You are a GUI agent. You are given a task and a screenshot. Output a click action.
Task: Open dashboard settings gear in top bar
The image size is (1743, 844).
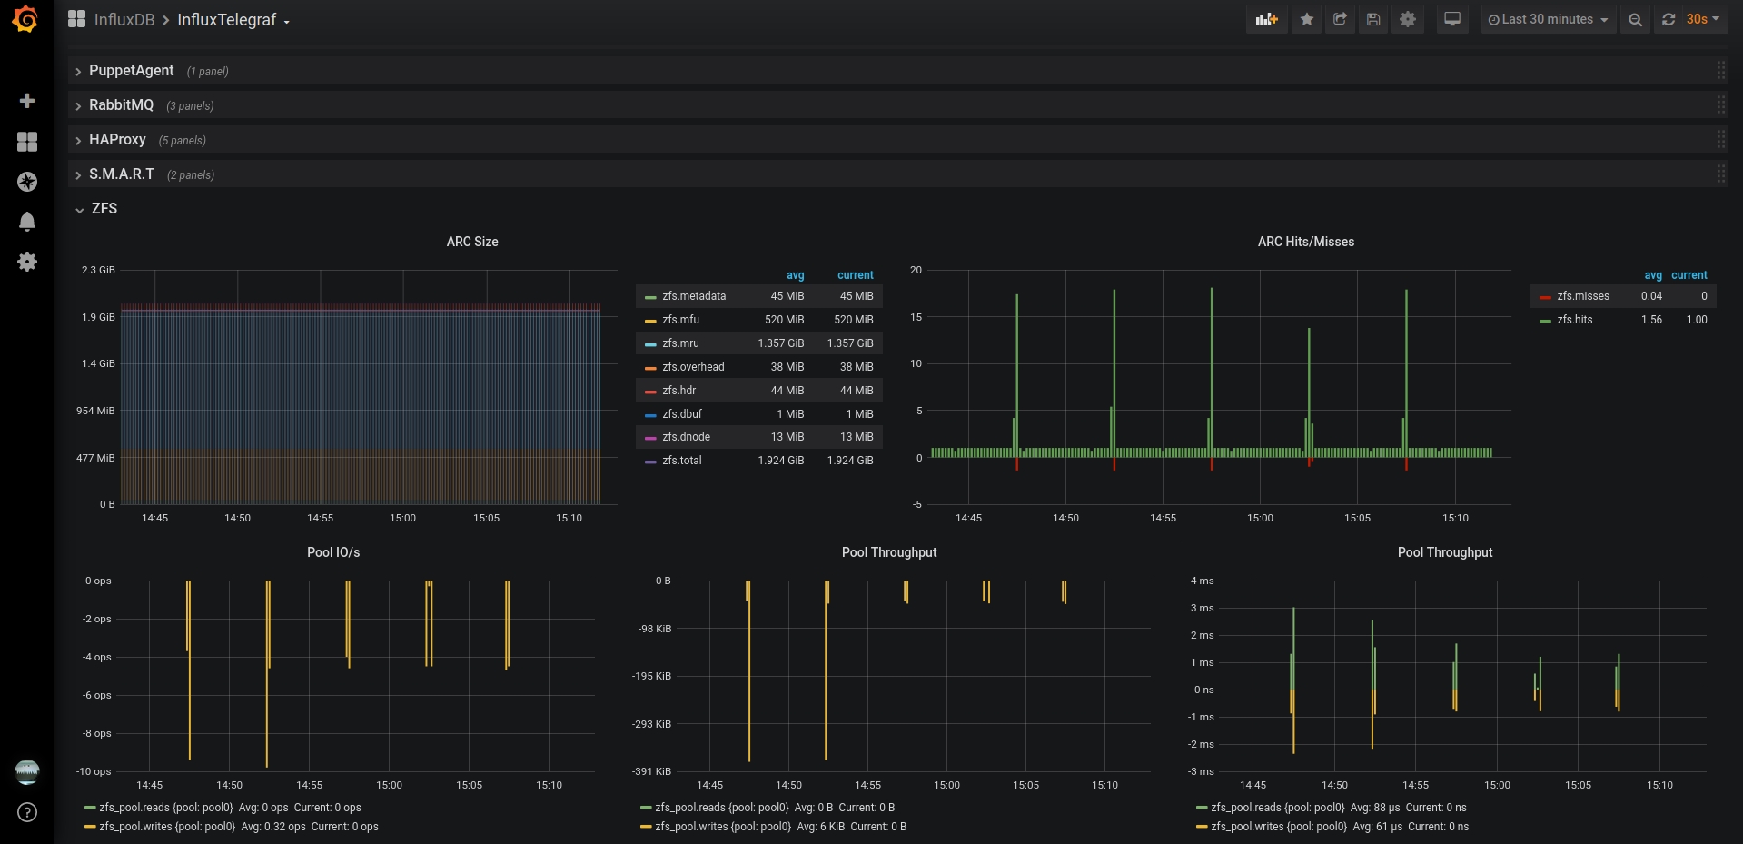pyautogui.click(x=1408, y=19)
